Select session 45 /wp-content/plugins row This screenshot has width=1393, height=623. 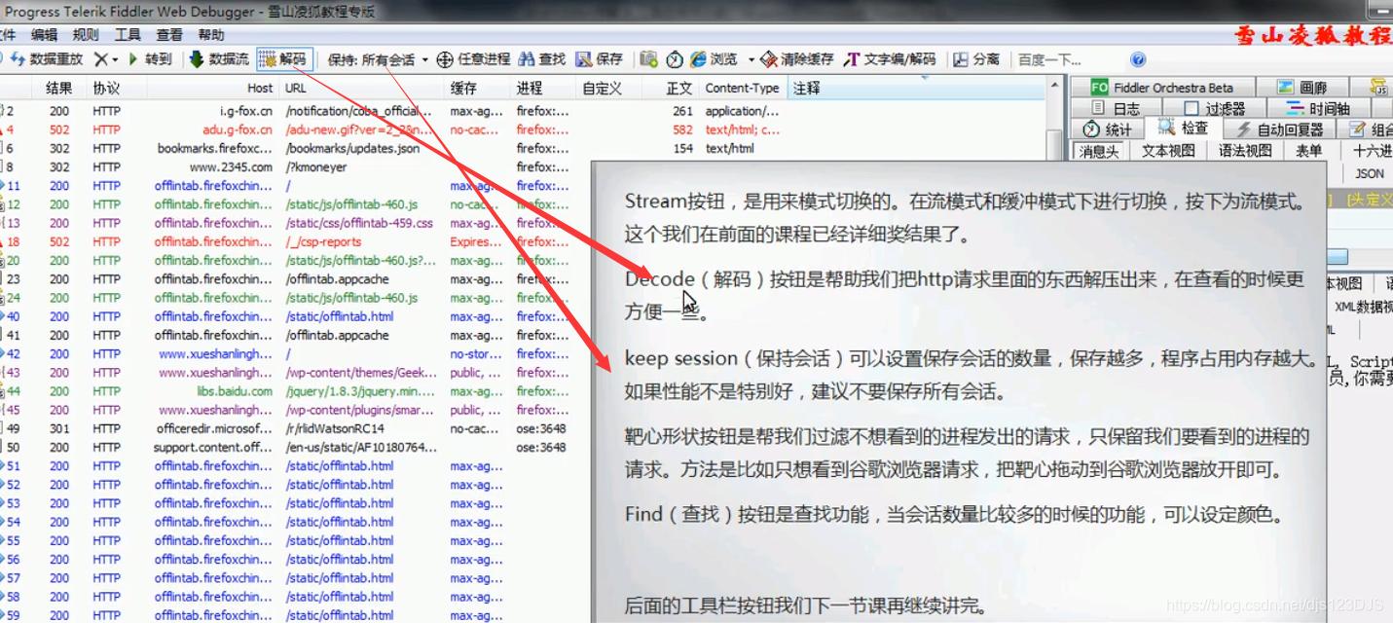tap(296, 410)
